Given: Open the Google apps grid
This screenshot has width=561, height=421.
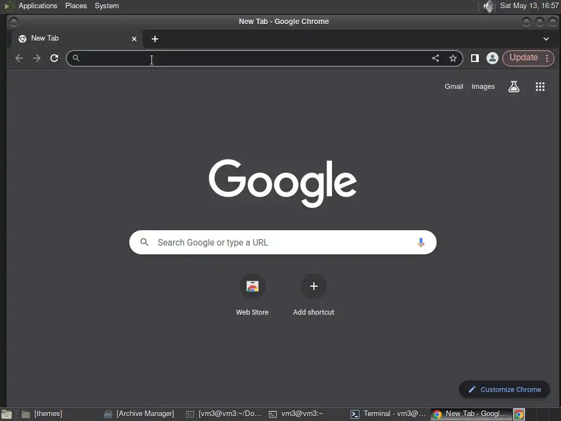Looking at the screenshot, I should [x=540, y=86].
